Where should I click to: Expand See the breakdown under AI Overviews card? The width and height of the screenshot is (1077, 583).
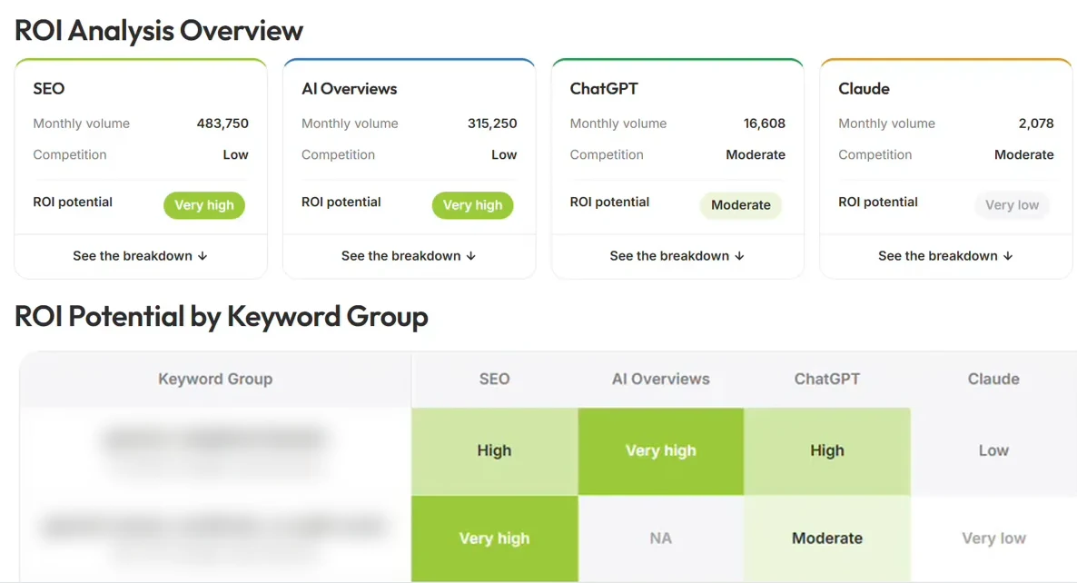[409, 255]
